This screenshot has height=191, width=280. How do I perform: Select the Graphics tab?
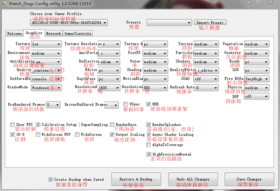(34, 33)
